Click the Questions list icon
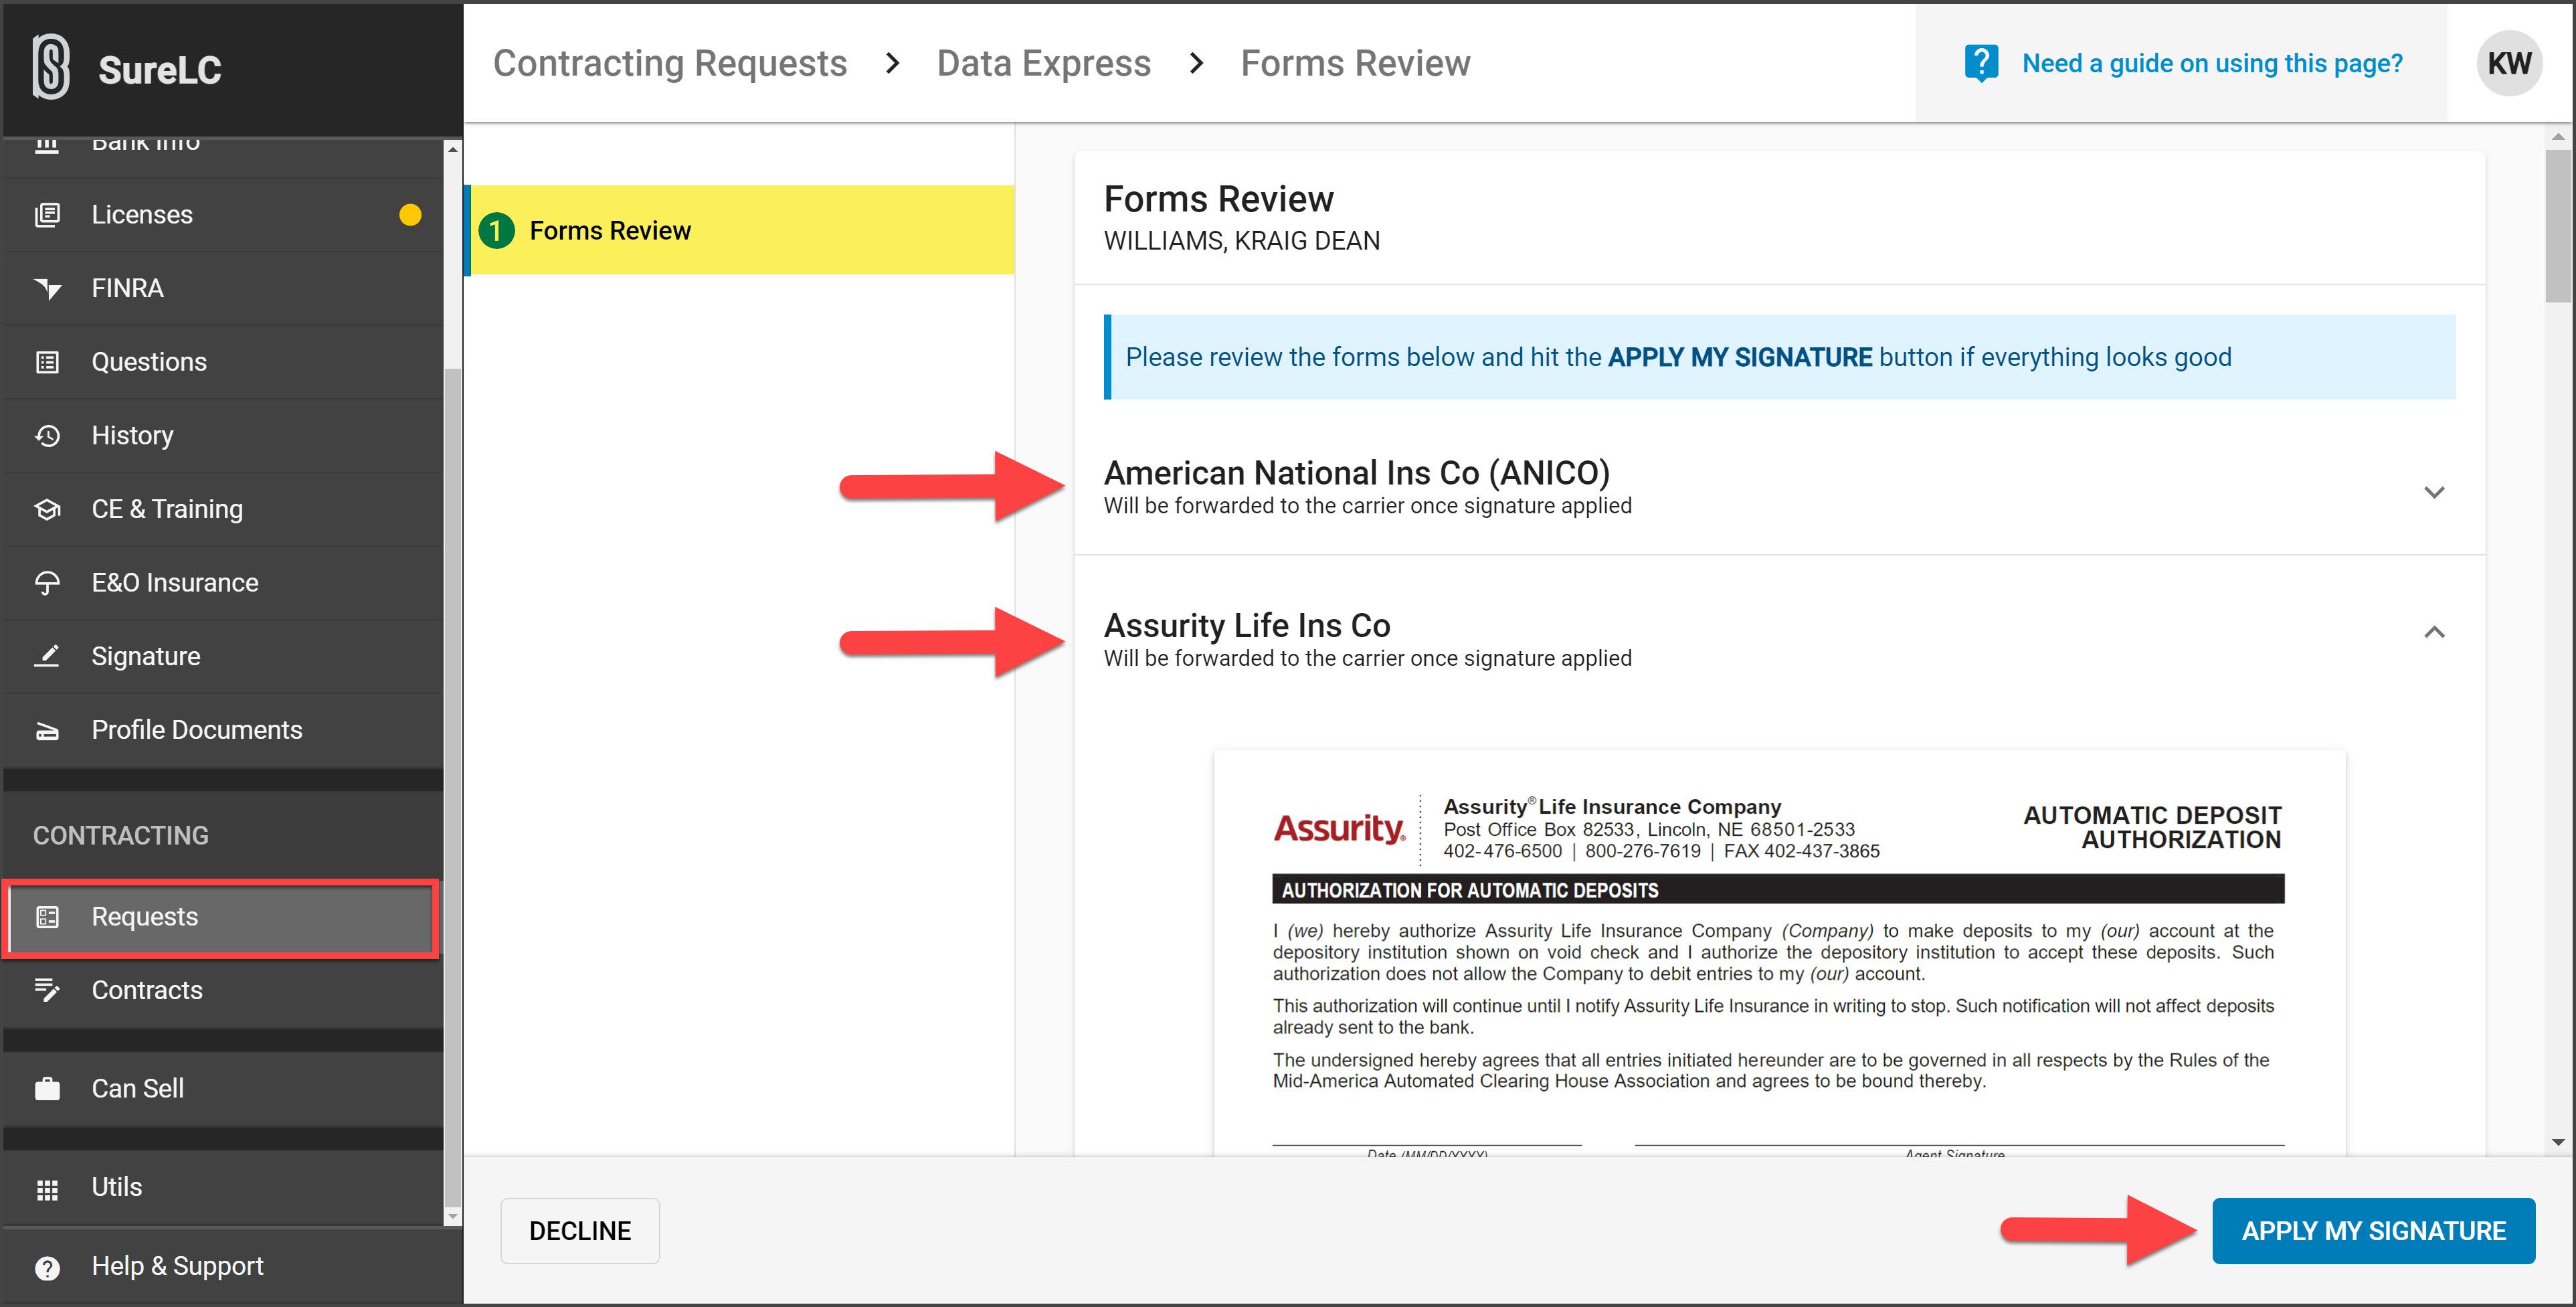The image size is (2576, 1307). click(47, 362)
